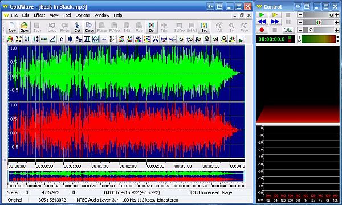The image size is (342, 205).
Task: Click the Sel Vw toolbar button
Action: (x=180, y=27)
